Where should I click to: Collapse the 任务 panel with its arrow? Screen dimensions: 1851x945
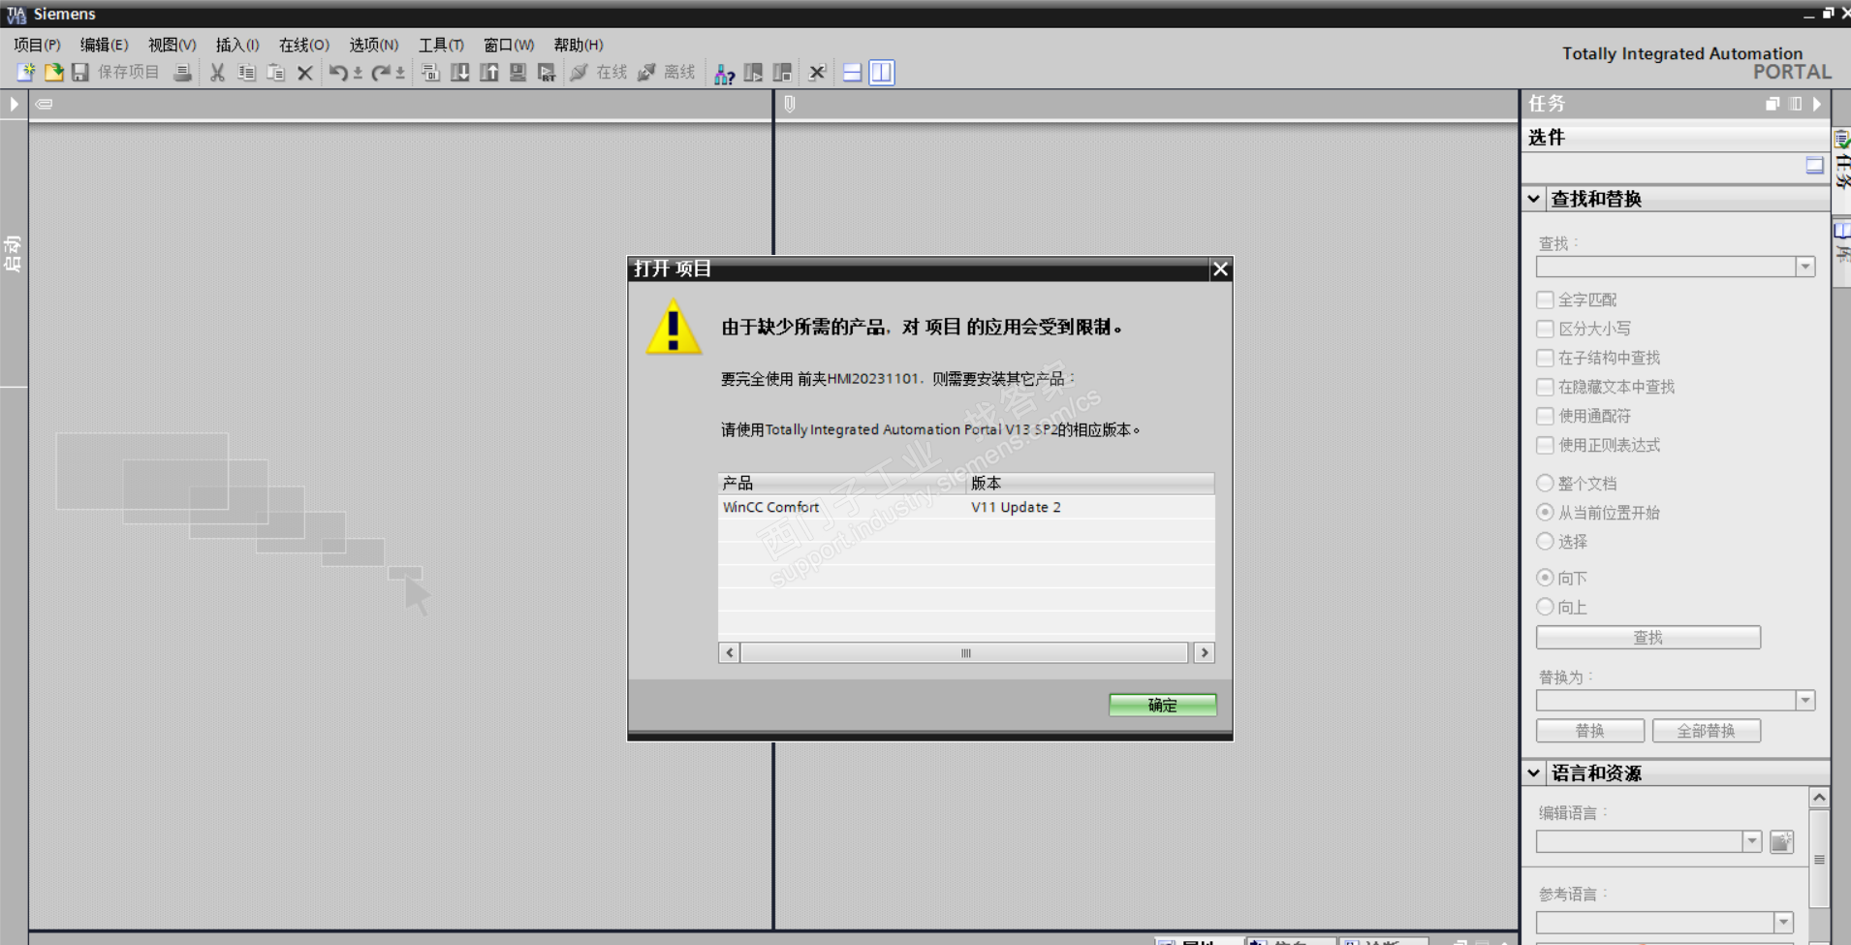pyautogui.click(x=1817, y=104)
